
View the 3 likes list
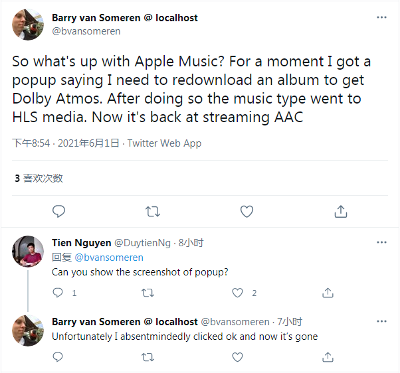coord(39,179)
